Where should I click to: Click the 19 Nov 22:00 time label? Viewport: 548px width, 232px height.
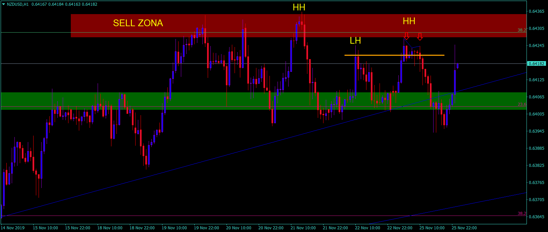206,228
